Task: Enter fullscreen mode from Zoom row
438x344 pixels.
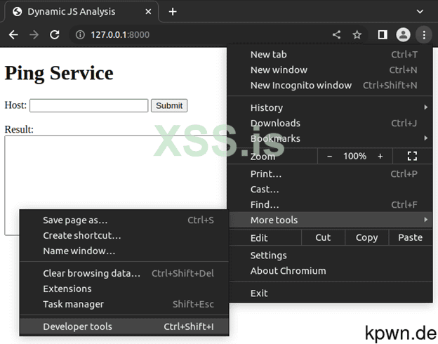Action: [x=412, y=156]
